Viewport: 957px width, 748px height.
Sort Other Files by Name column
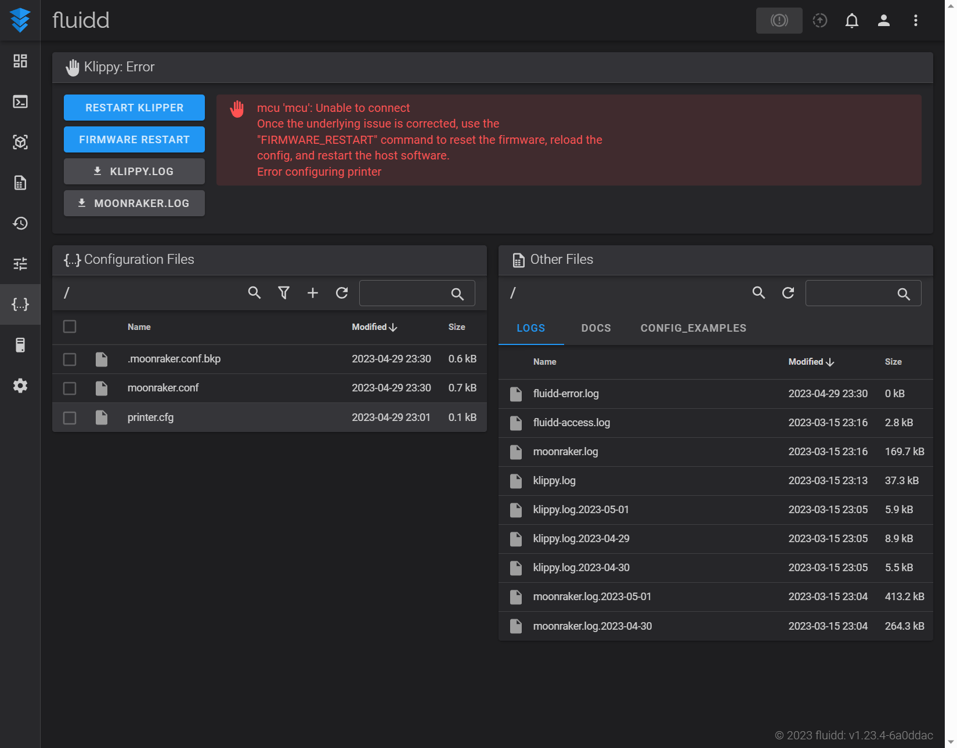pos(545,362)
